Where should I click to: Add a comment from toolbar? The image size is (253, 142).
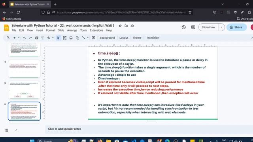tap(93, 38)
